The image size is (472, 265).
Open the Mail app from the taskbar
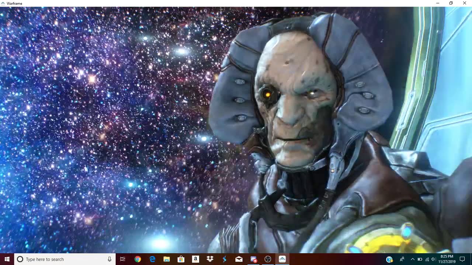tap(239, 259)
